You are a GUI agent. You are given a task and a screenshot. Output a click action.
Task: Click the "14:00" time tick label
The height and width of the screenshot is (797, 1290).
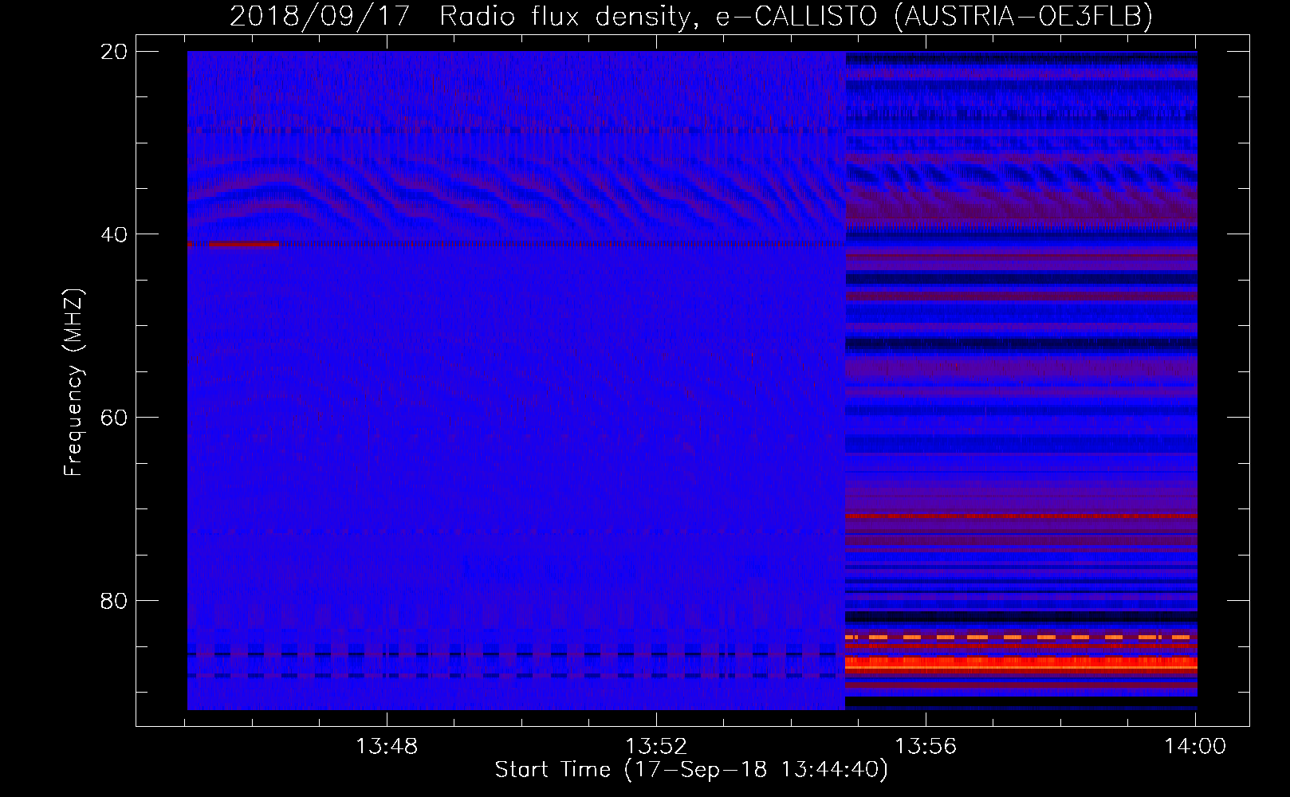(1195, 747)
